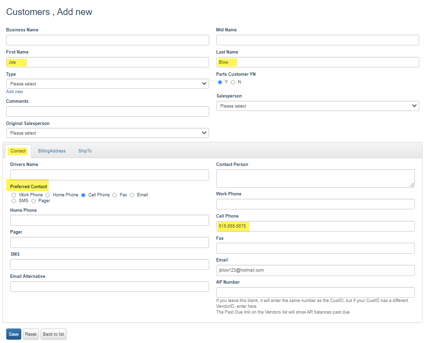Choose Cell Phone as preferred contact
The image size is (425, 343).
point(84,195)
